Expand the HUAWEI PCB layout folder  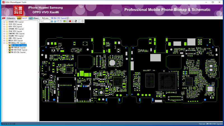click(x=4, y=22)
